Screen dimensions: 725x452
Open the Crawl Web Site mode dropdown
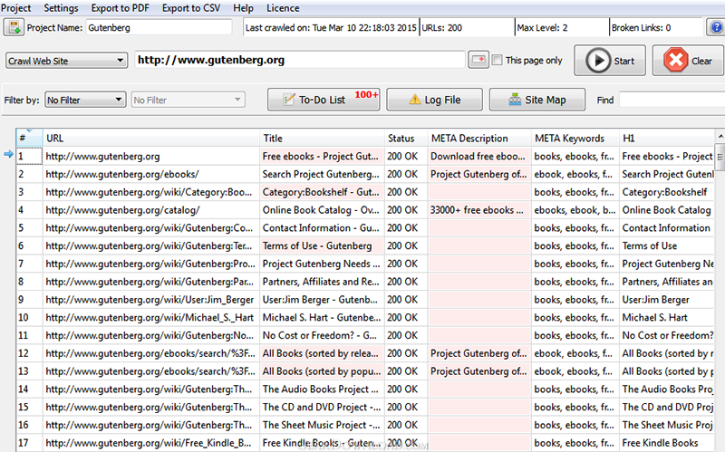[66, 61]
